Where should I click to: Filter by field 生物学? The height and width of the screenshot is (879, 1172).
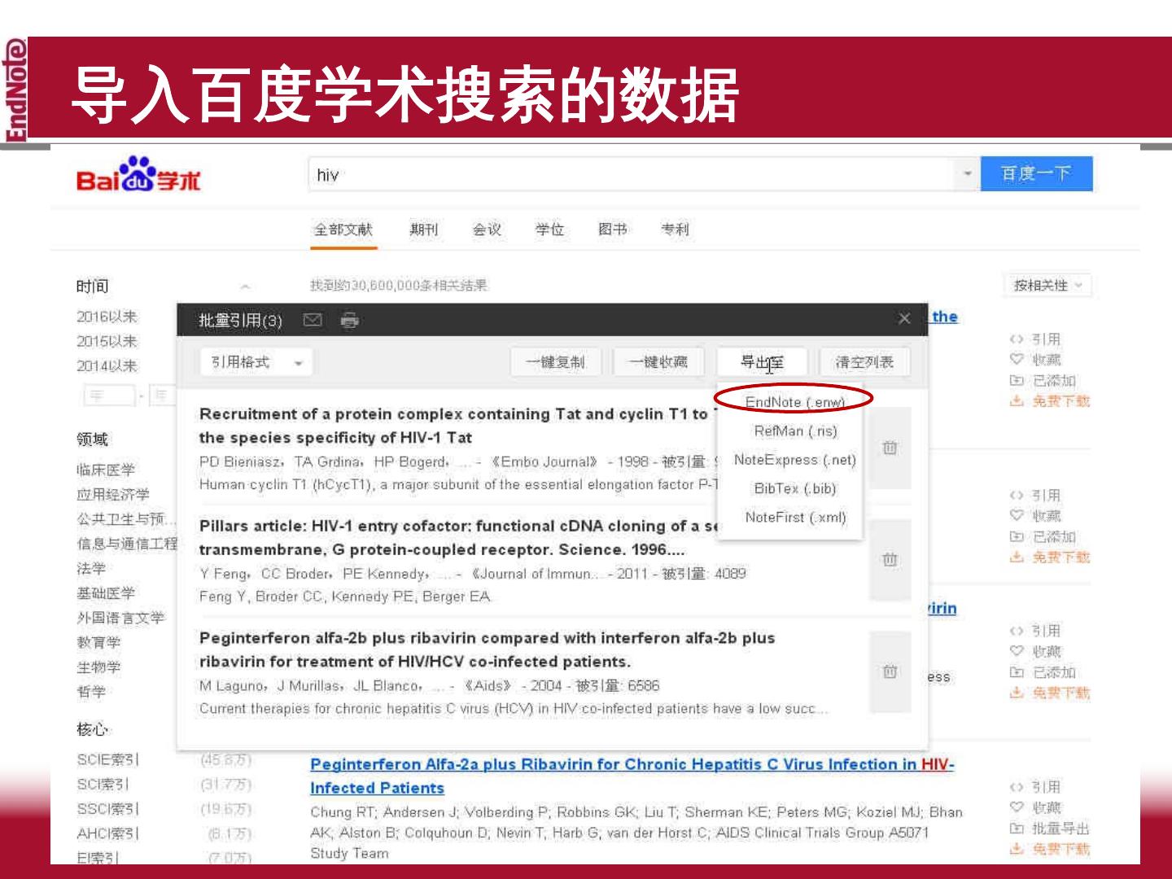click(98, 667)
